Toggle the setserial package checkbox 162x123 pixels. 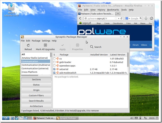[54, 69]
